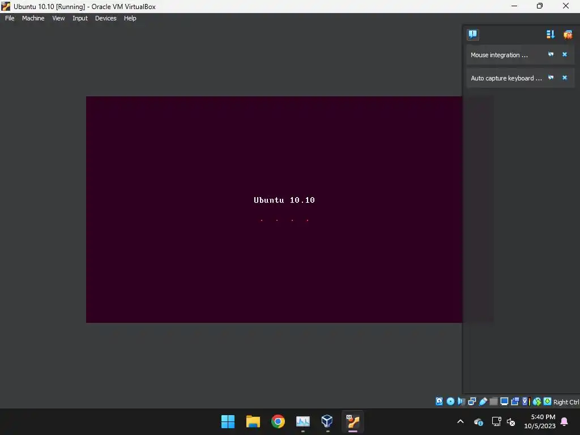Launch Google Chrome from the taskbar
The height and width of the screenshot is (435, 580).
pos(278,421)
